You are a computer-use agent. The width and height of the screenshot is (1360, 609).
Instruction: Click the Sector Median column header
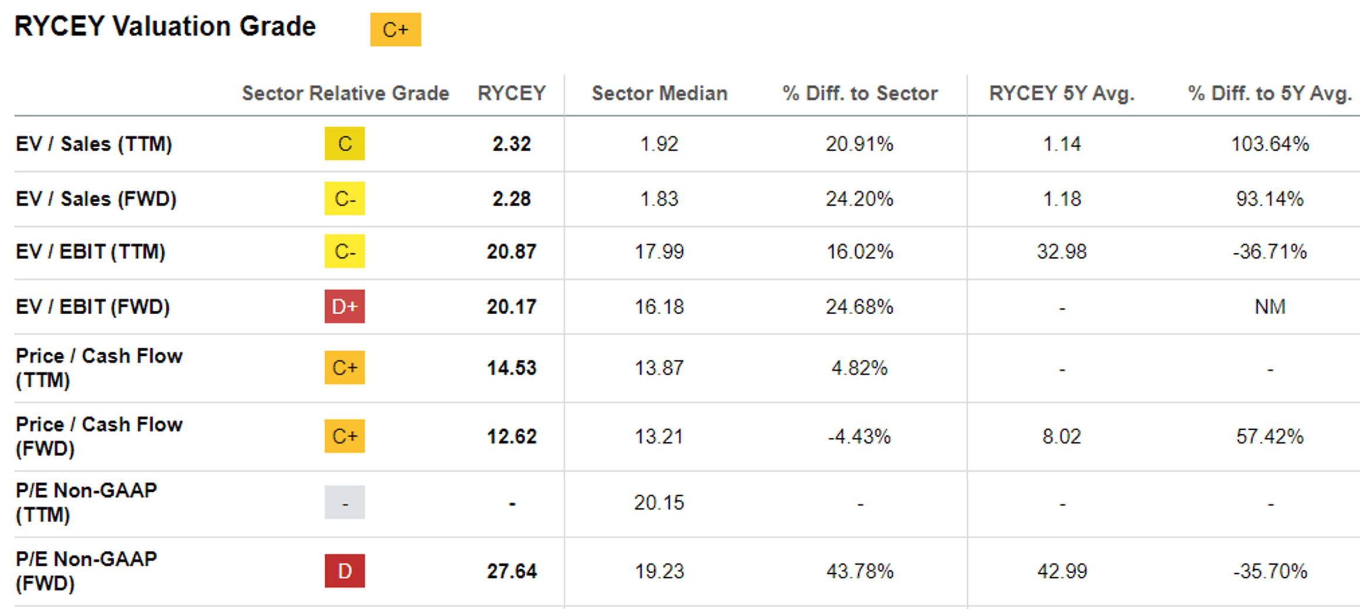tap(659, 93)
